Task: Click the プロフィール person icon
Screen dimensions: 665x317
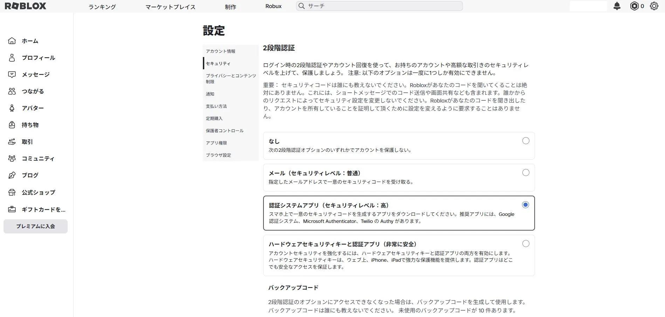Action: tap(12, 58)
